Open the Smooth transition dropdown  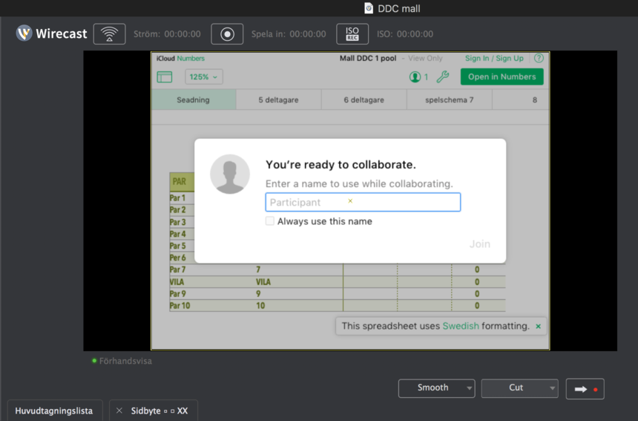[x=437, y=388]
